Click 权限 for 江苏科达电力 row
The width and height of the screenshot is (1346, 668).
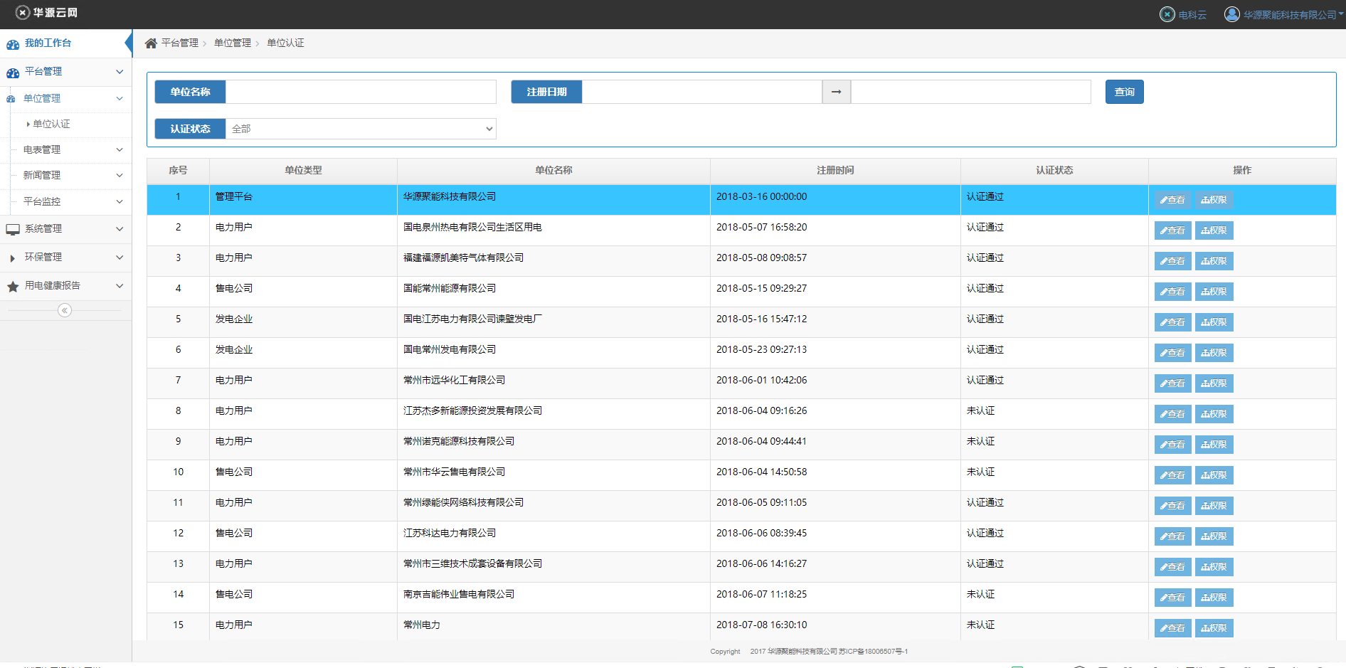1214,536
